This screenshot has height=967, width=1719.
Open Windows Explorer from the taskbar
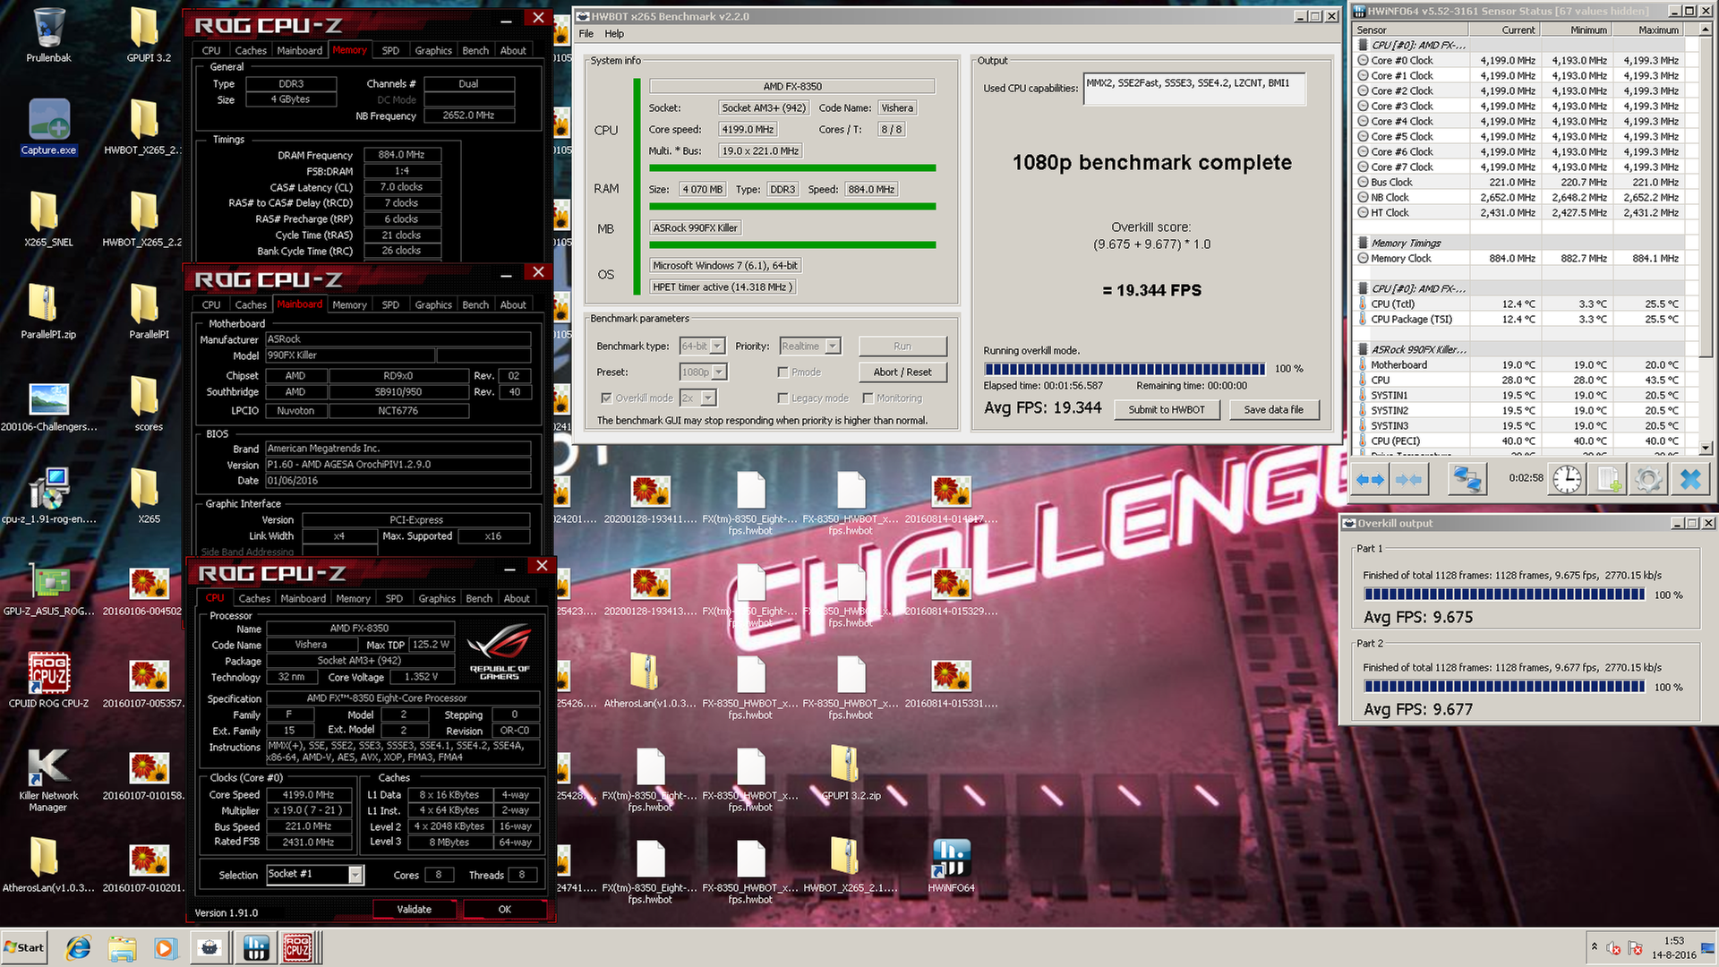click(x=123, y=948)
